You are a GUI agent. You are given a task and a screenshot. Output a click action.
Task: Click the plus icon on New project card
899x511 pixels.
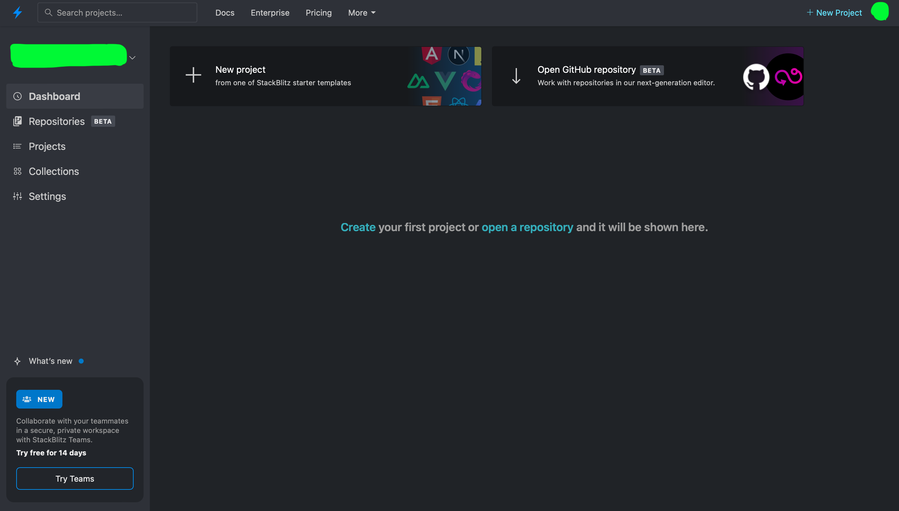(193, 75)
